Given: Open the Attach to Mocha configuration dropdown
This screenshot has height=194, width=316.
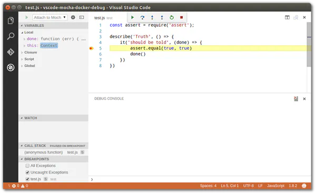Looking at the screenshot, I should coord(50,17).
